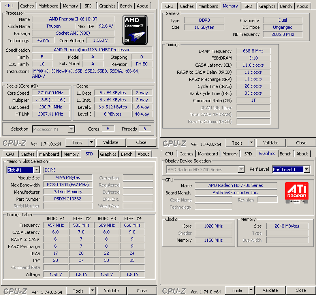Click the Part Number PSD34G13332
Screen dimensions: 316x295
(68, 199)
